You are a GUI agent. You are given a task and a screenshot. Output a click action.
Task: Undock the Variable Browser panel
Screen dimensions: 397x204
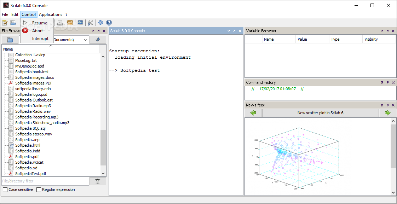(x=388, y=31)
